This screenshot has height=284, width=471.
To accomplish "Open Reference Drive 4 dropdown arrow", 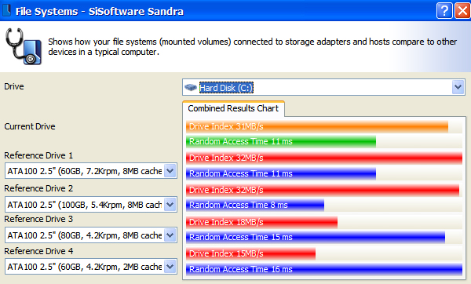I will pos(170,267).
